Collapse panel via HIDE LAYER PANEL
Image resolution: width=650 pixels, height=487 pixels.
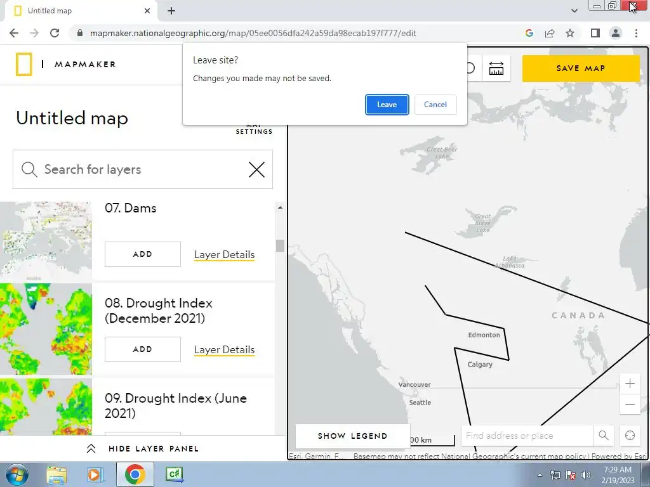pyautogui.click(x=143, y=448)
